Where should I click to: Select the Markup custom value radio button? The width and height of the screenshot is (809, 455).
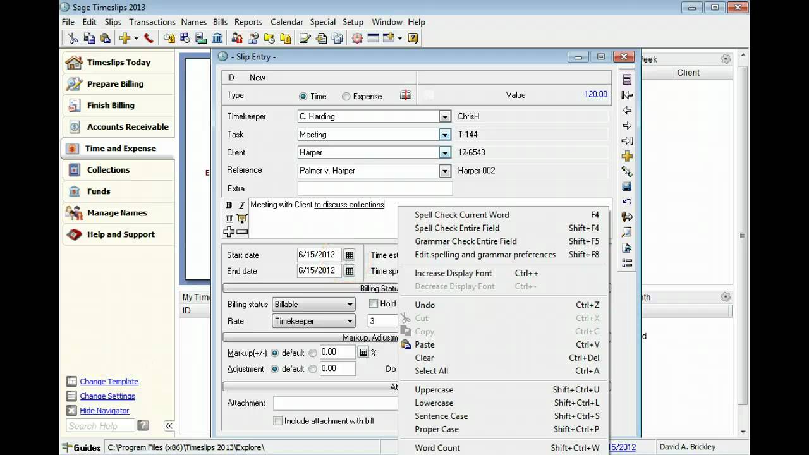coord(313,353)
